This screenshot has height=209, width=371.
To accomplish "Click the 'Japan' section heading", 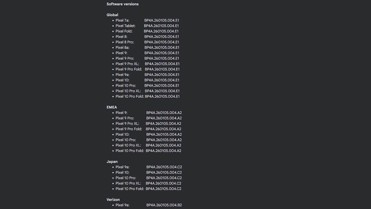I will click(x=112, y=161).
